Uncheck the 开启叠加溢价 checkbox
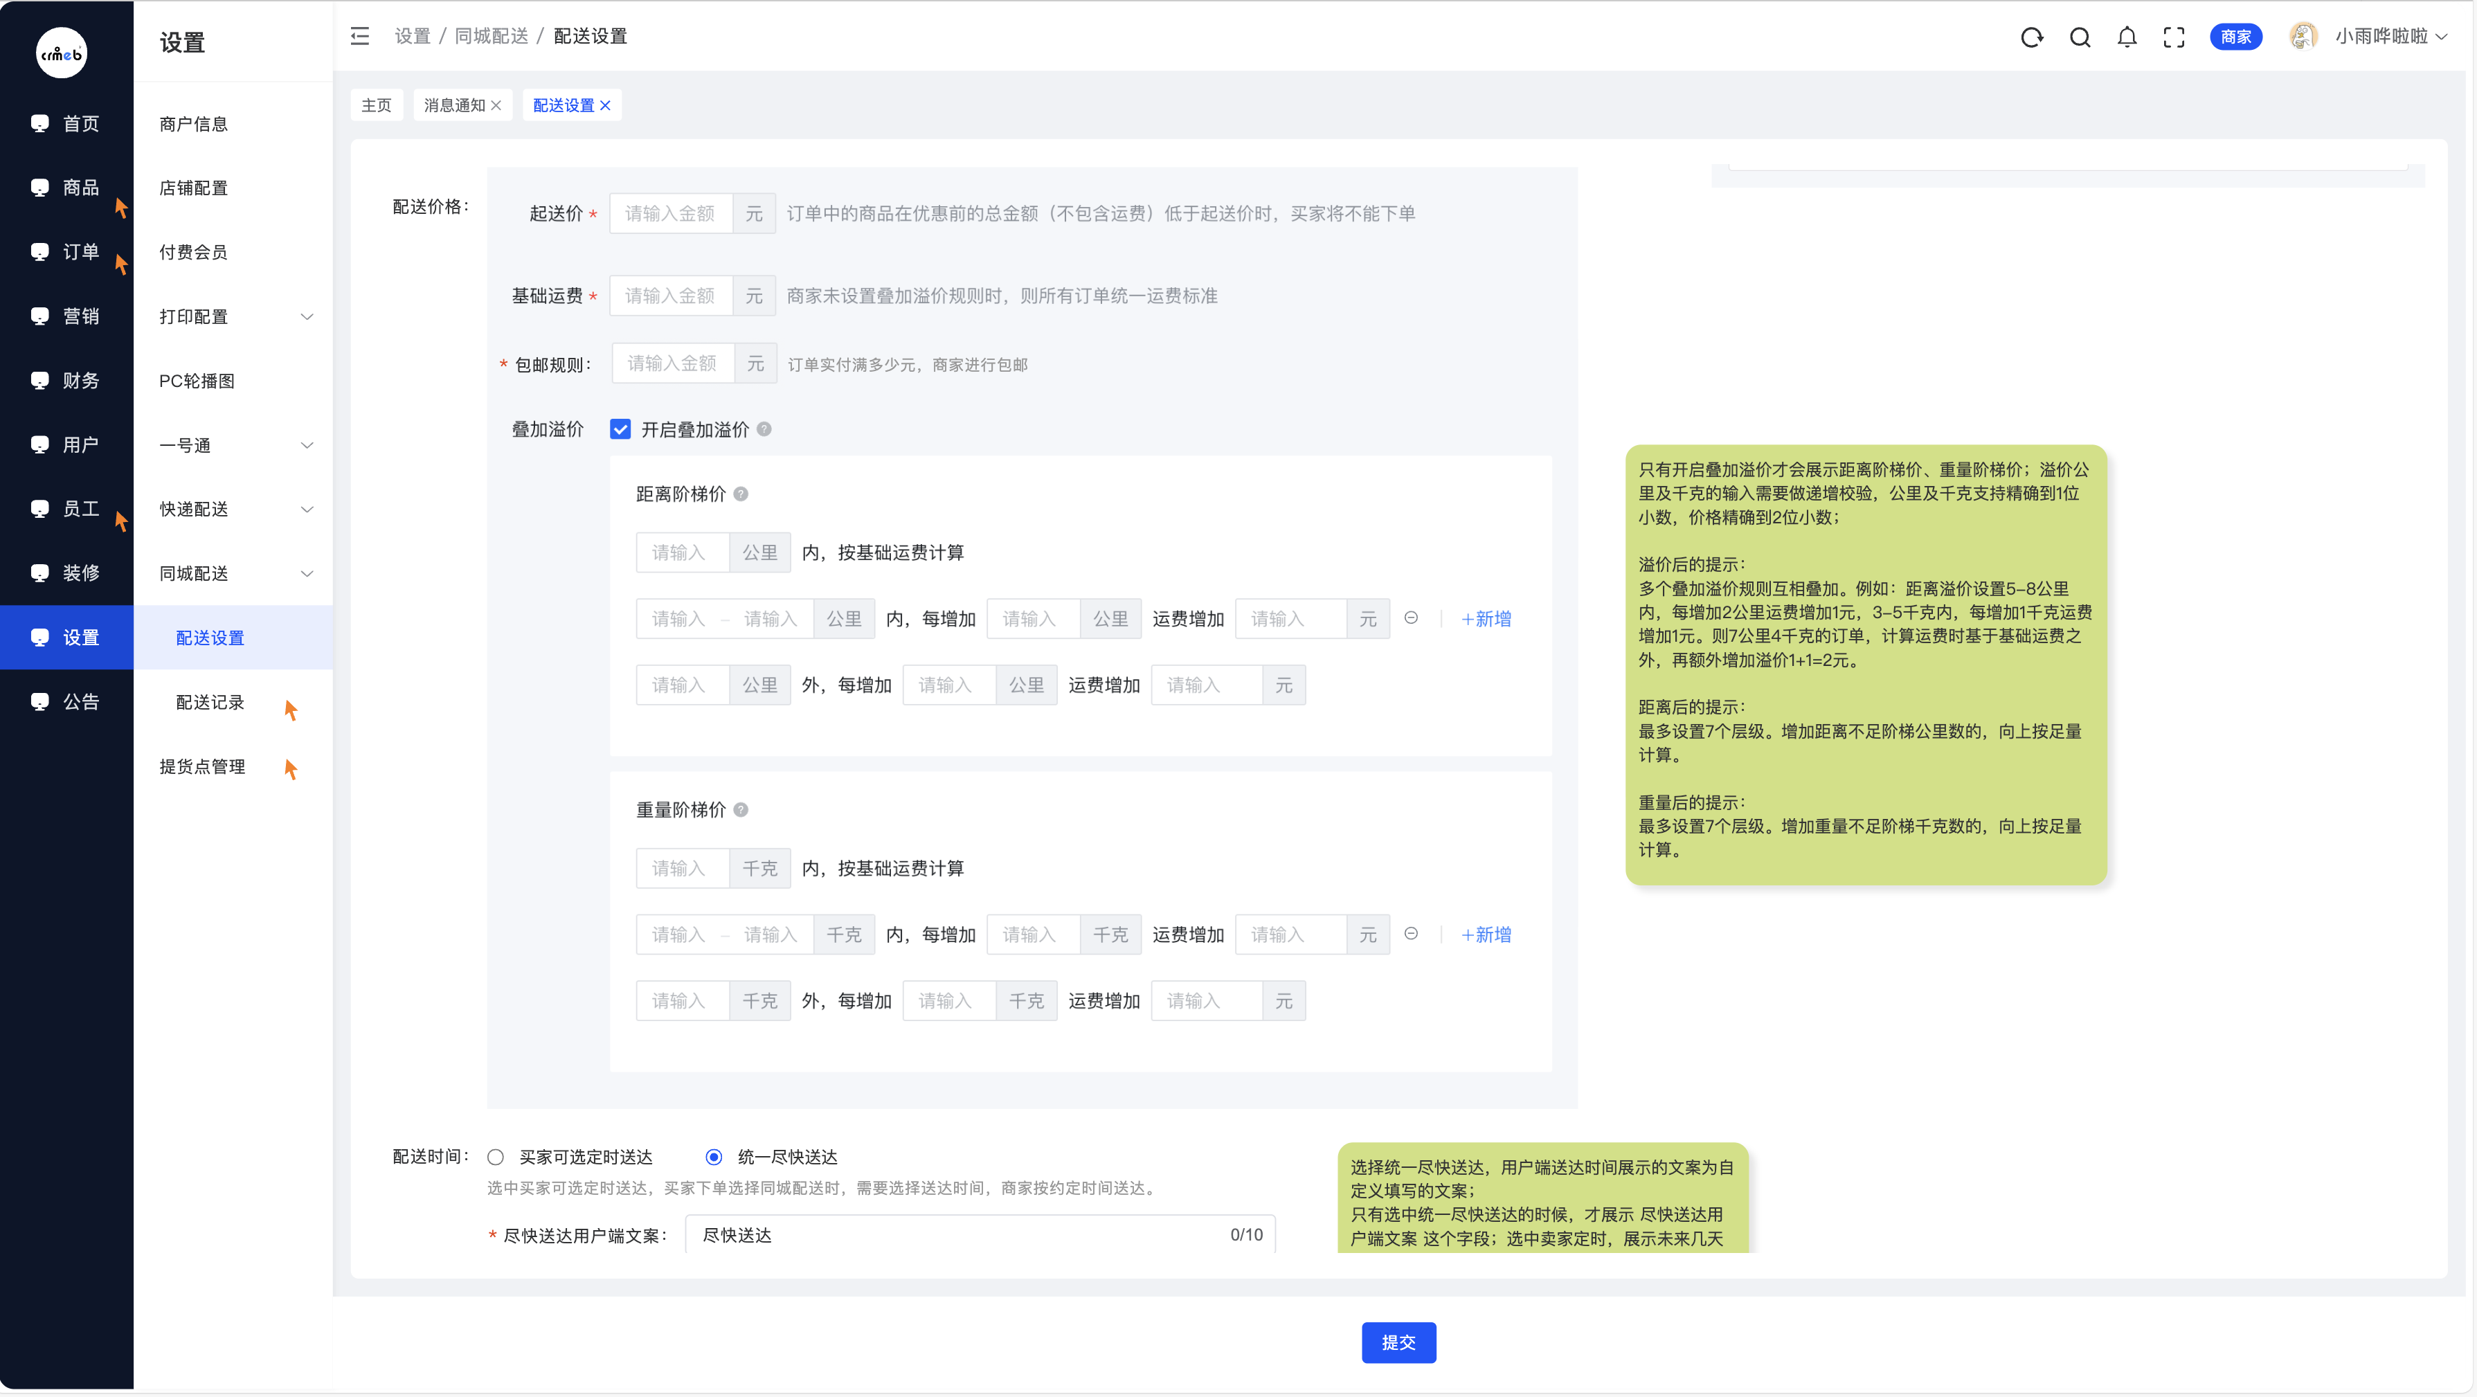 620,430
